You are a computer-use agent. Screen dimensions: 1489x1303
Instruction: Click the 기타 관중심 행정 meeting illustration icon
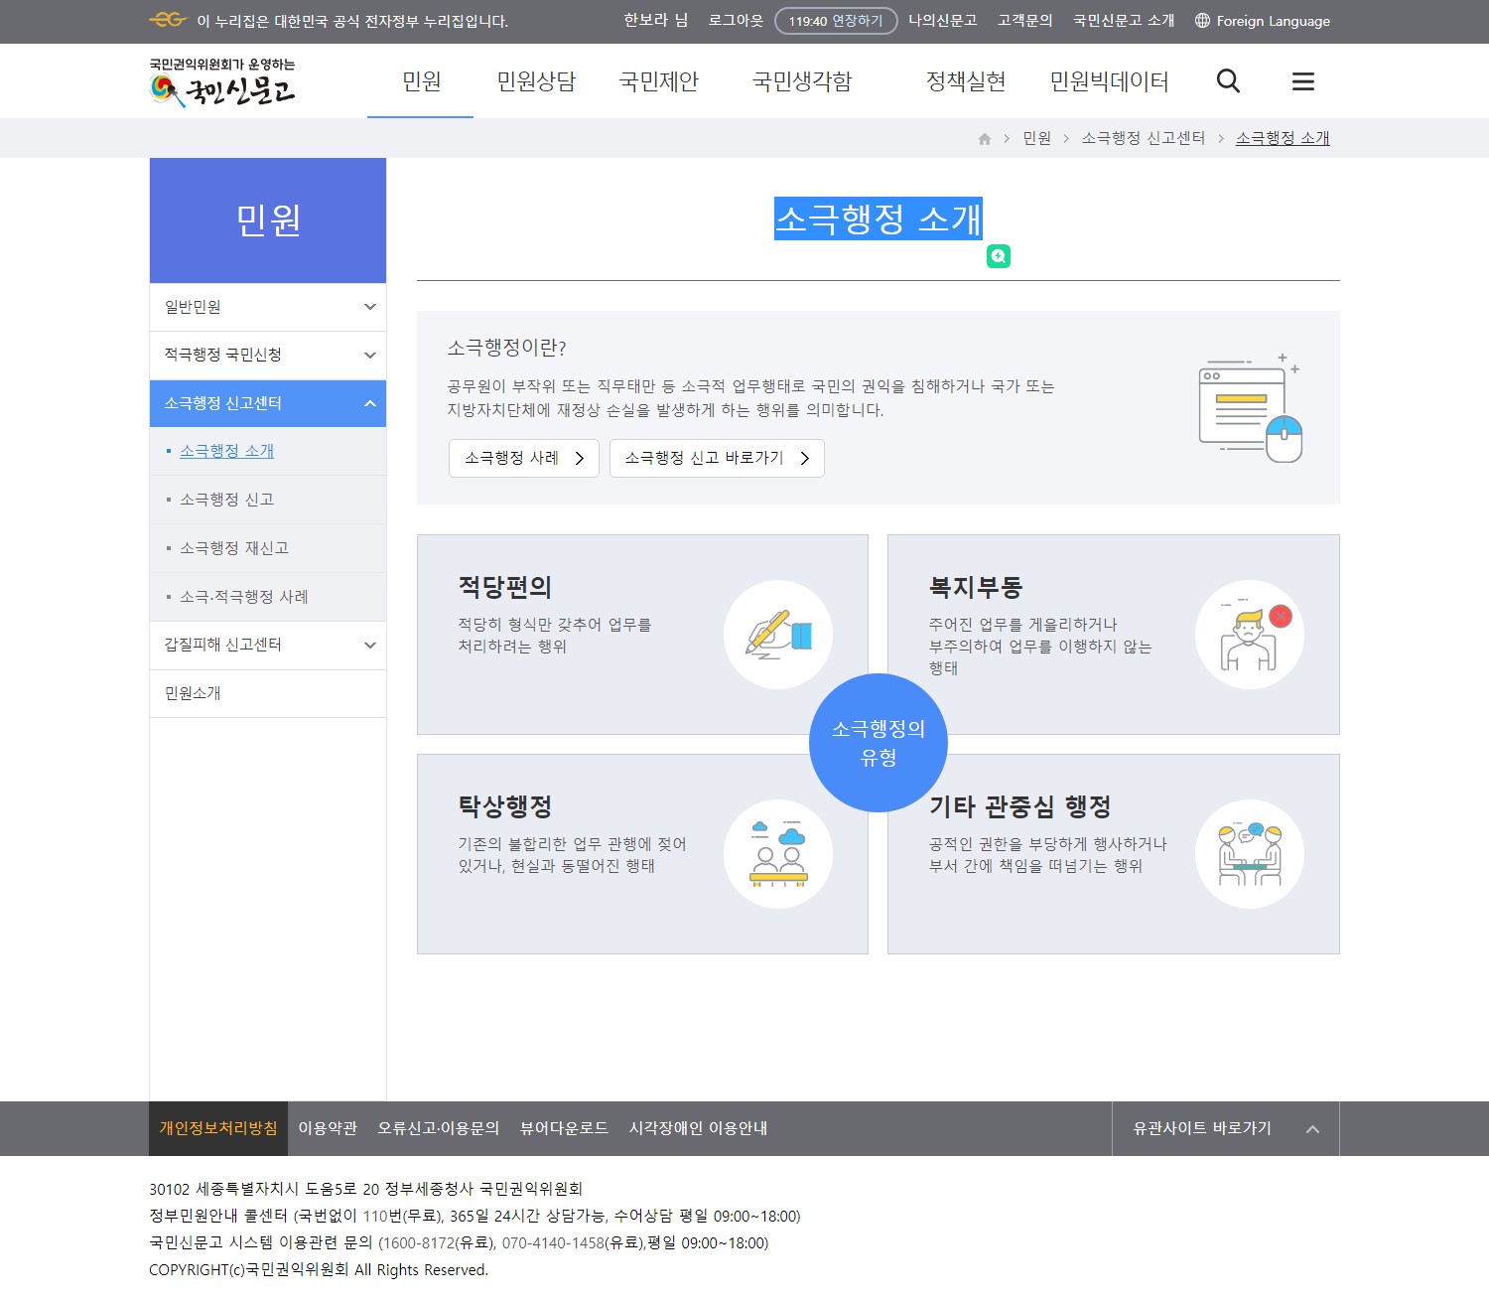point(1250,854)
